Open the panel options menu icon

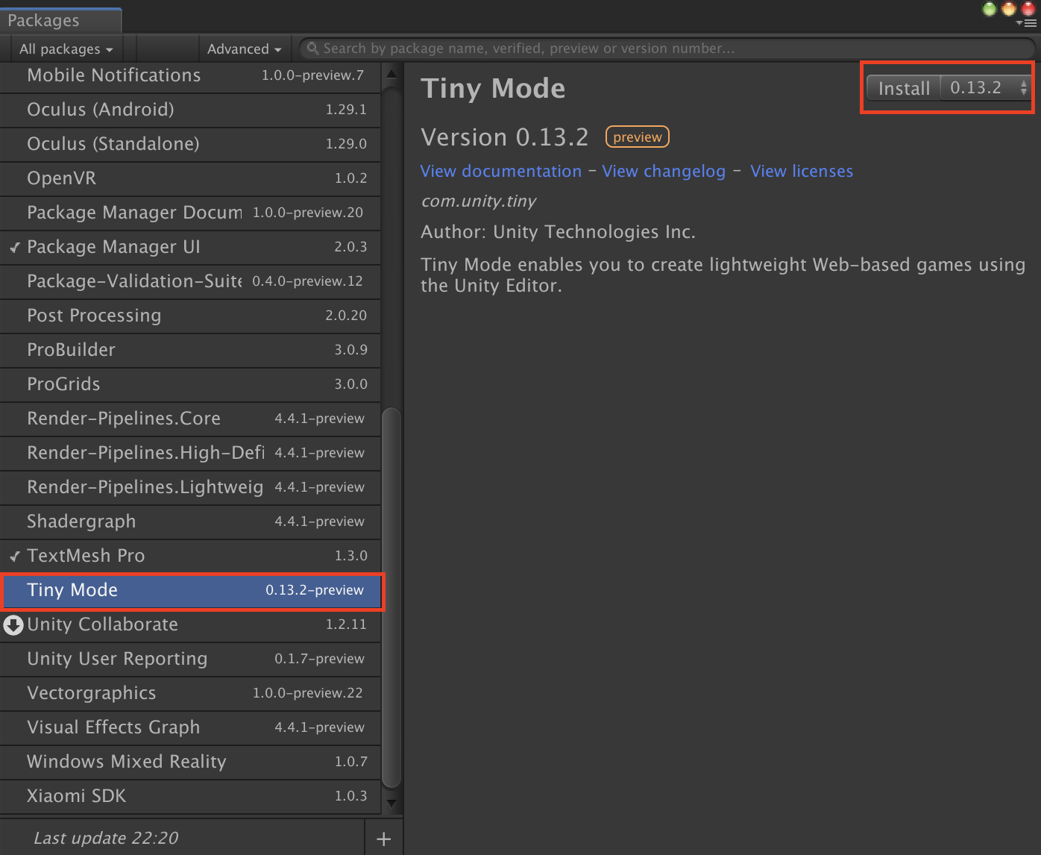point(1026,23)
